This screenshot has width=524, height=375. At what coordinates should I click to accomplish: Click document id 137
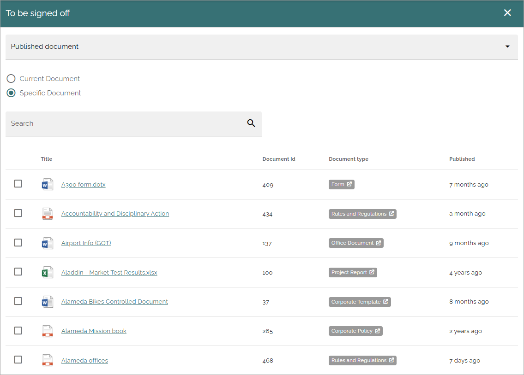(x=267, y=243)
